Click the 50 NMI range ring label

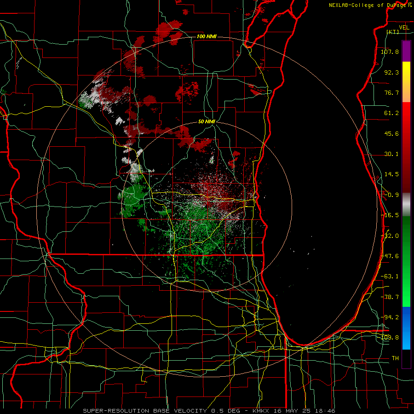[207, 121]
